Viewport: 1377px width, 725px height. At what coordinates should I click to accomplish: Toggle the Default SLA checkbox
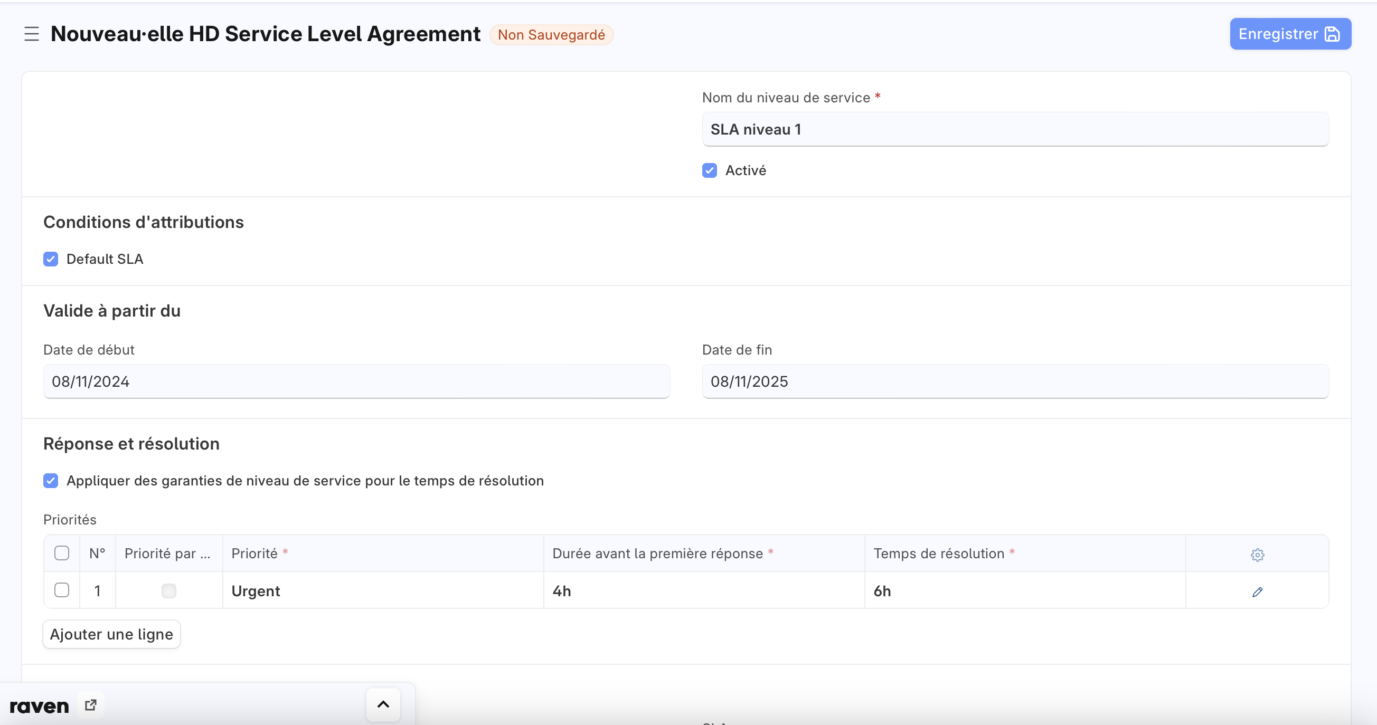[51, 259]
